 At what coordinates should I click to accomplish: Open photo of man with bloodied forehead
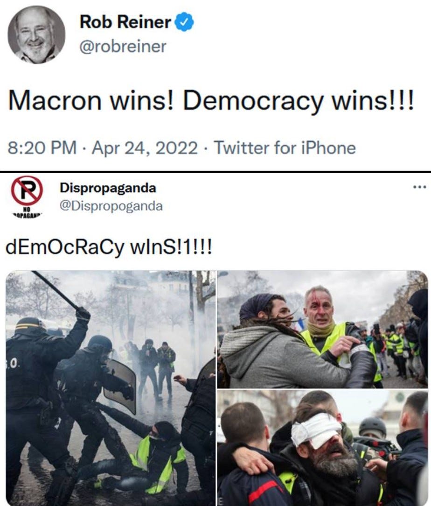(323, 329)
